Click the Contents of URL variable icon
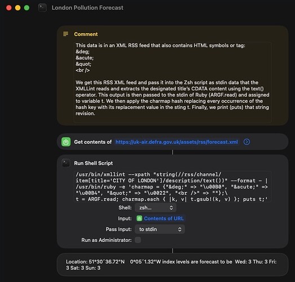Image resolution: width=295 pixels, height=282 pixels. tap(139, 218)
